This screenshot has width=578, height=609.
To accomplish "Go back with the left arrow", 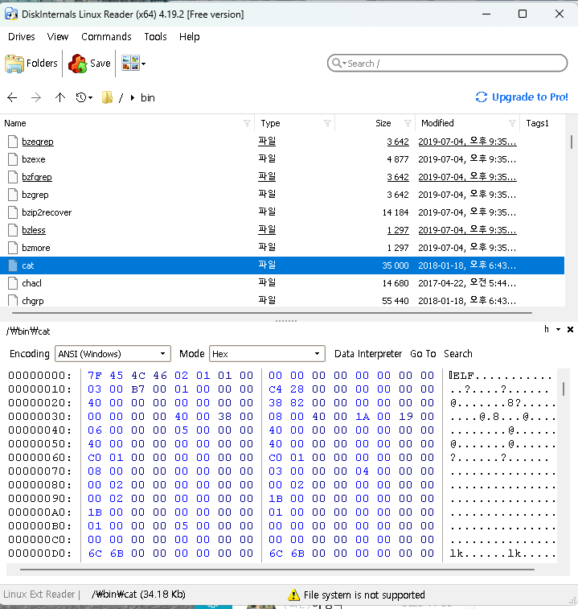I will coord(12,97).
